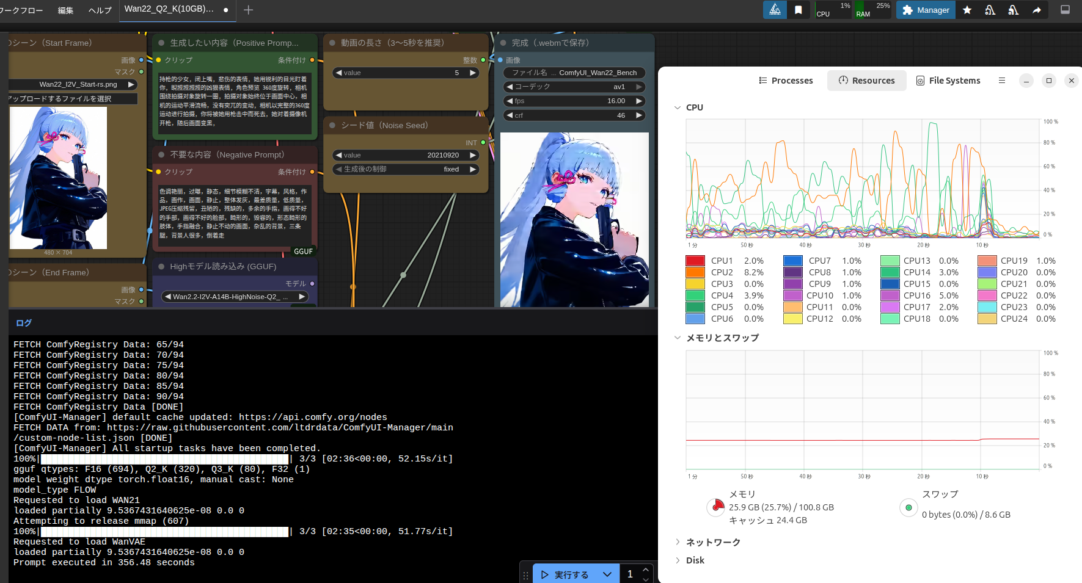
Task: Click the star icon next to Manager
Action: click(x=967, y=10)
